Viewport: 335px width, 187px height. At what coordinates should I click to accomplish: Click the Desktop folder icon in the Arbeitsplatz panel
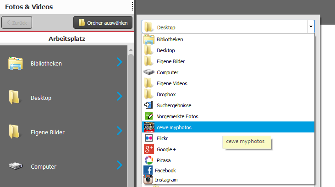click(x=14, y=97)
